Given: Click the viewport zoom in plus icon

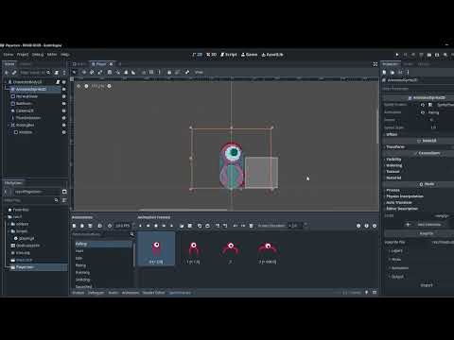Looking at the screenshot, I should click(x=109, y=86).
